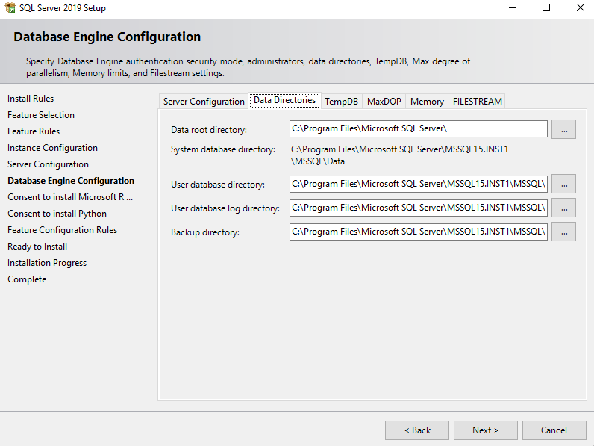Switch to the Server Configuration tab

click(204, 102)
